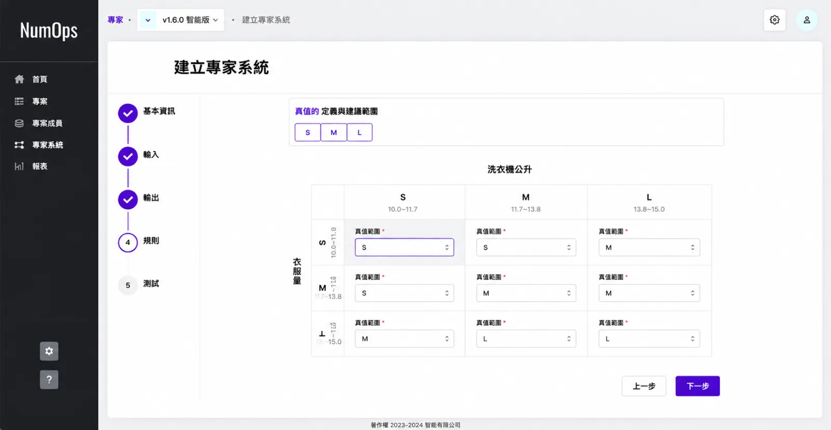
Task: Open 真值範圍 dropdown for row L, column L
Action: (x=649, y=339)
